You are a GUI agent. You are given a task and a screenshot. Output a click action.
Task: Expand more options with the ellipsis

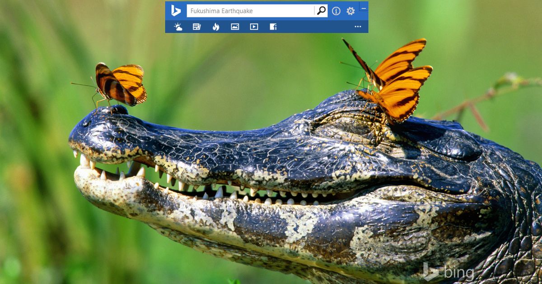358,27
